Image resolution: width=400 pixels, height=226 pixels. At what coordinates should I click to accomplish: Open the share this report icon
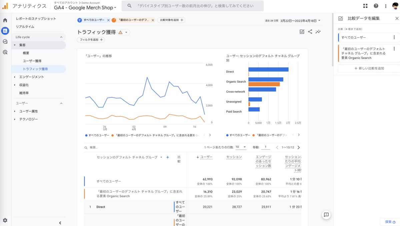click(310, 32)
